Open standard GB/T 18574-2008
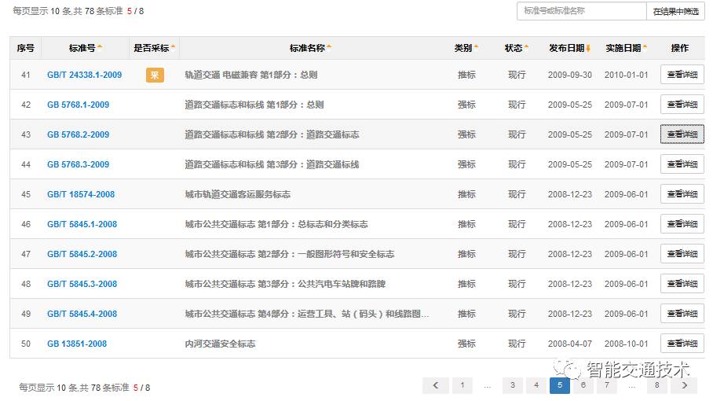Image resolution: width=713 pixels, height=401 pixels. pyautogui.click(x=81, y=194)
